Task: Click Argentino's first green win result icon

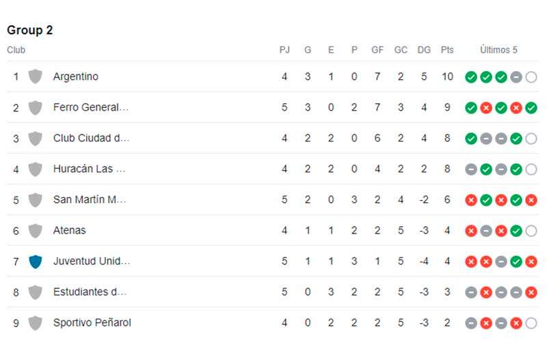Action: click(471, 77)
